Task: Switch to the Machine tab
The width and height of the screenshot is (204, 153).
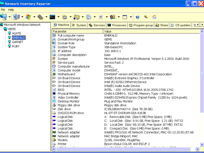Action: point(61,25)
